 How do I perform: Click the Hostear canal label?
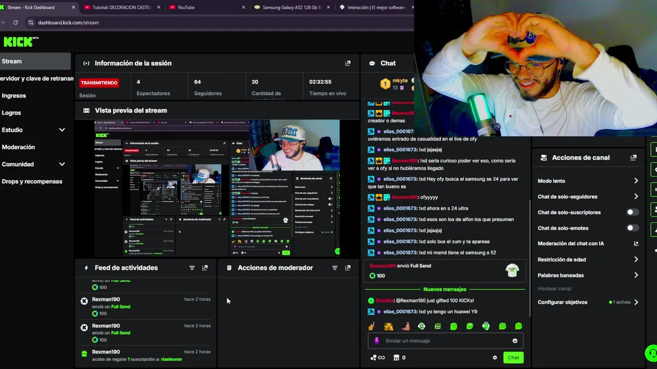554,289
